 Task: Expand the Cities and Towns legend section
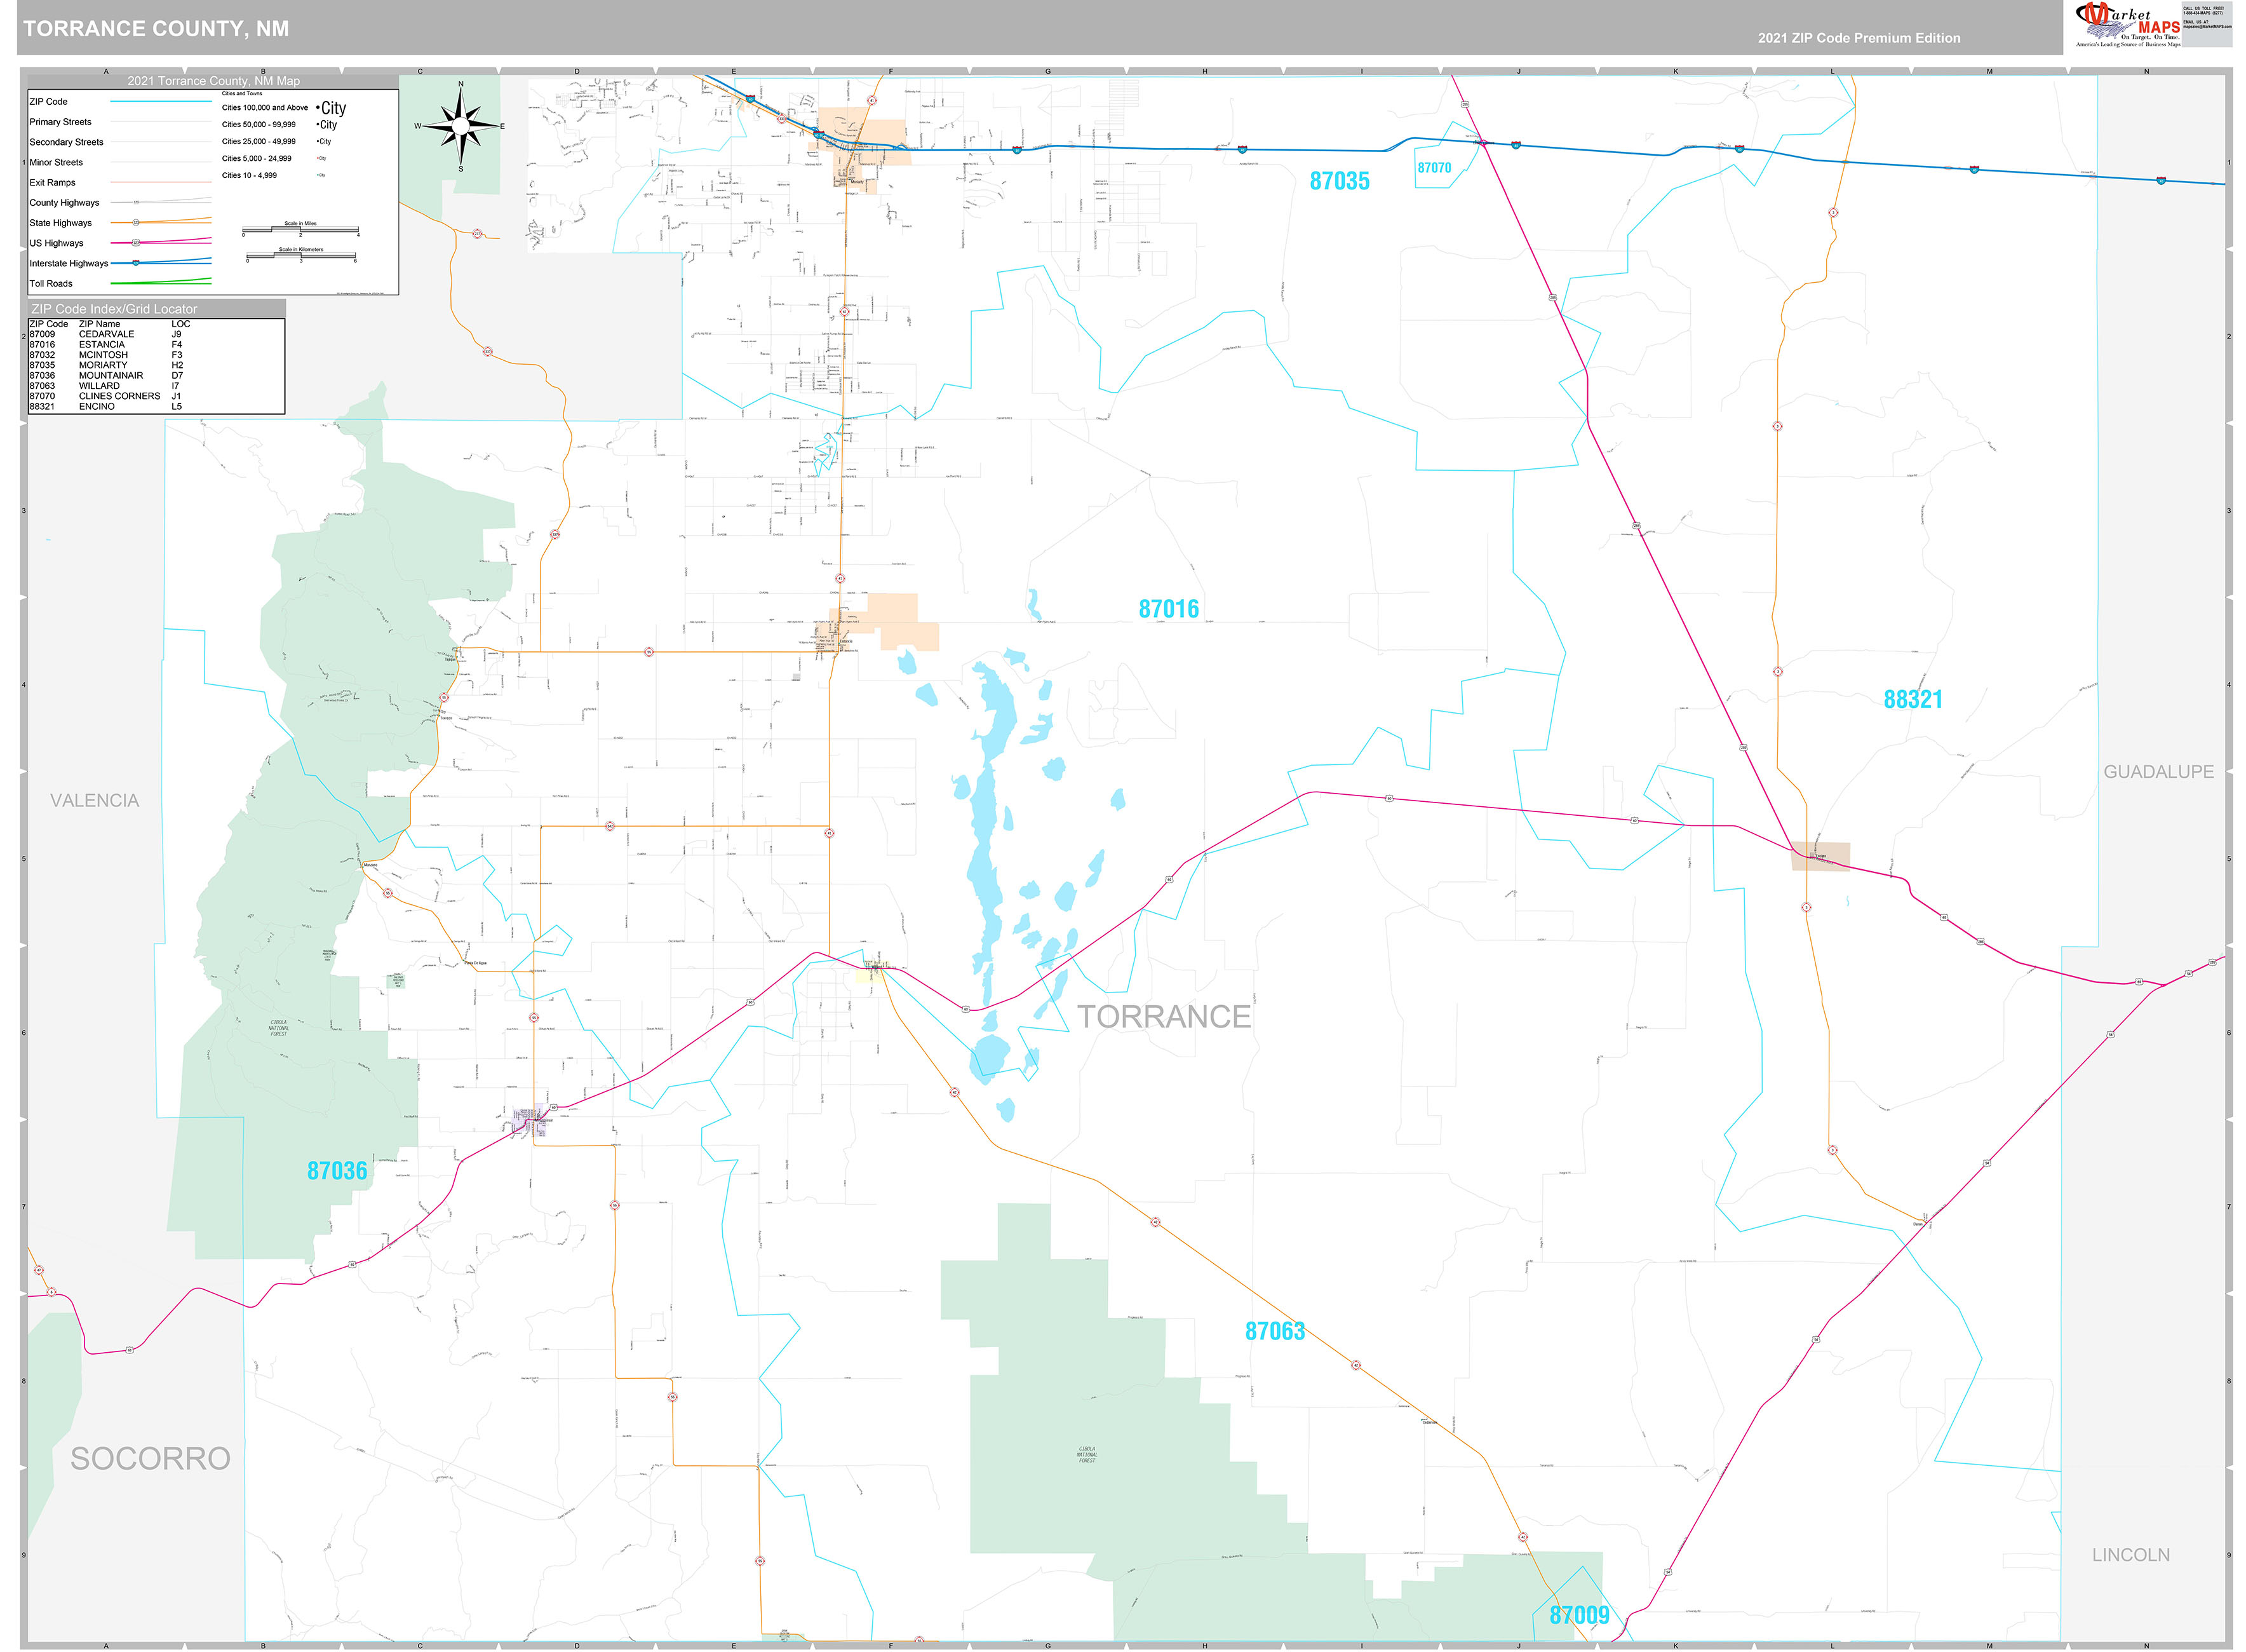click(242, 94)
